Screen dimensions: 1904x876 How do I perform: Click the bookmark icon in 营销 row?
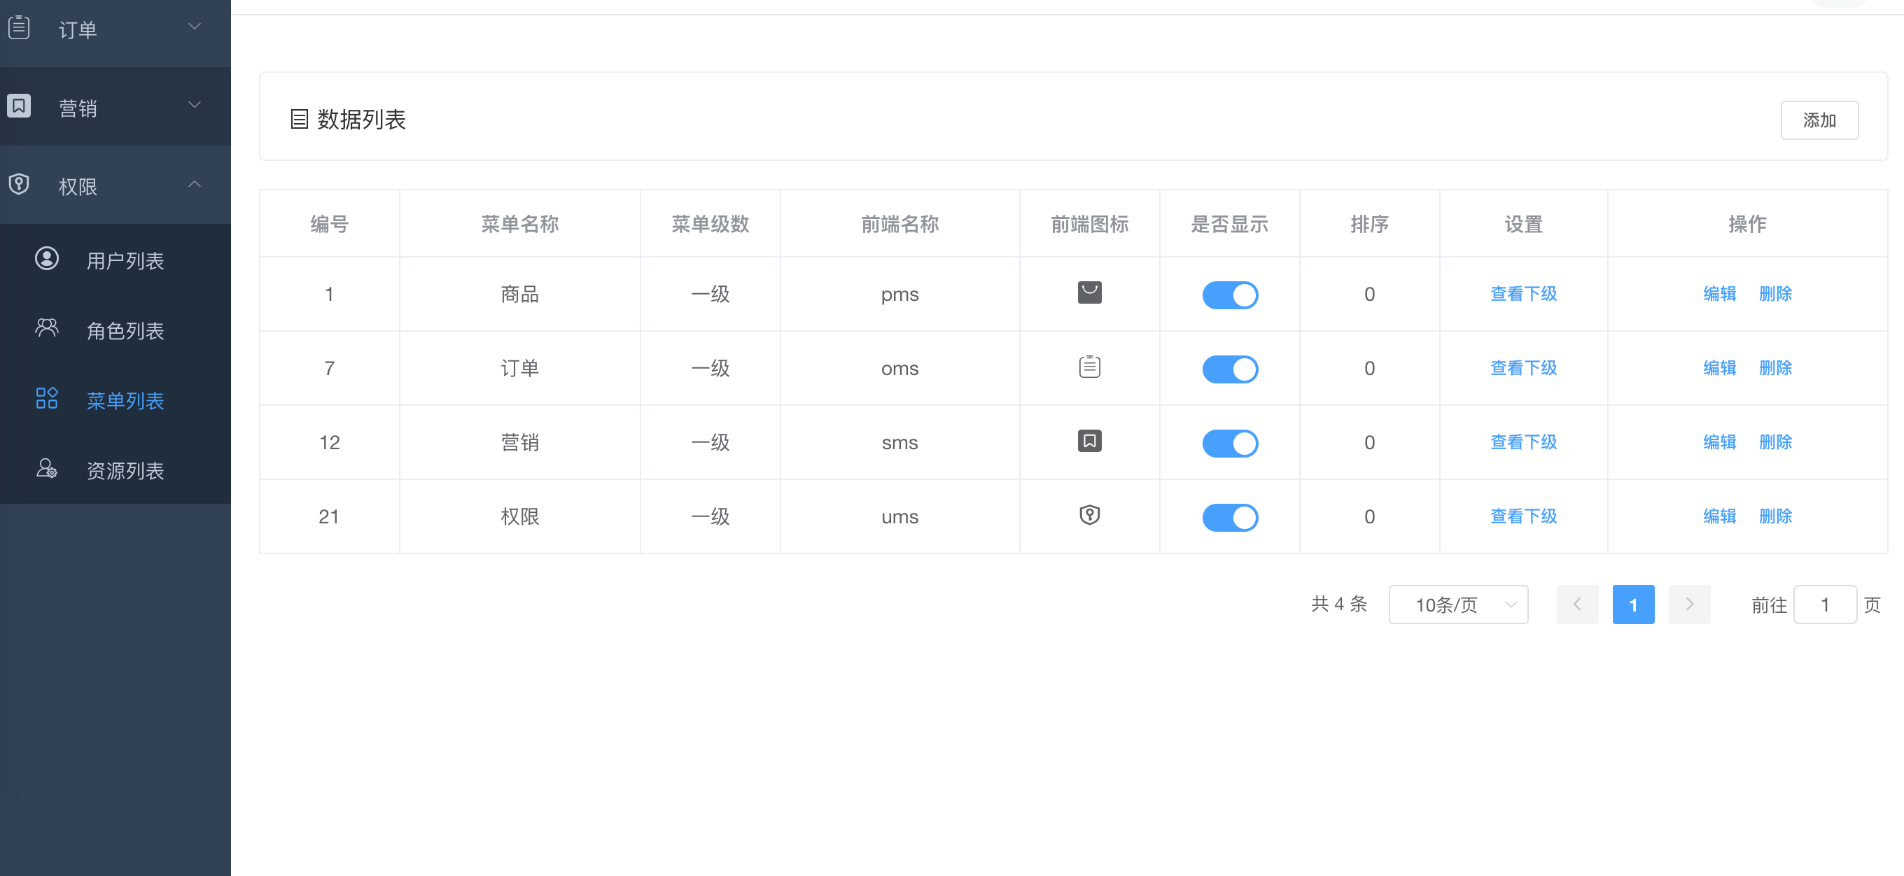1089,441
